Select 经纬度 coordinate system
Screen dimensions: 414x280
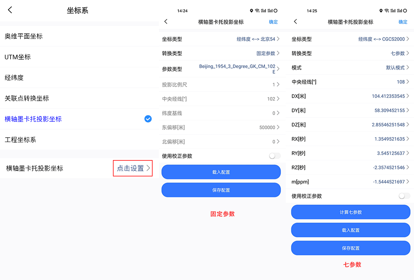click(x=79, y=78)
